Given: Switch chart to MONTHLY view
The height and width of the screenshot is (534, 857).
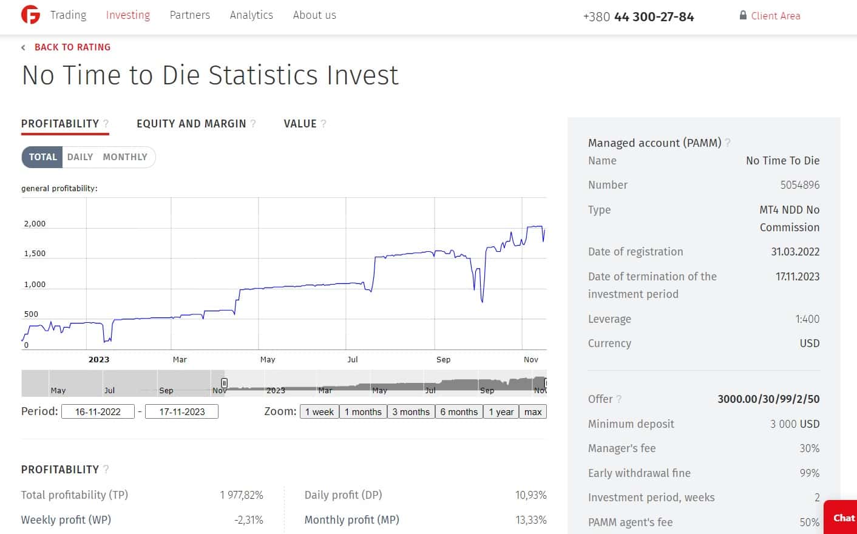Looking at the screenshot, I should coord(125,157).
